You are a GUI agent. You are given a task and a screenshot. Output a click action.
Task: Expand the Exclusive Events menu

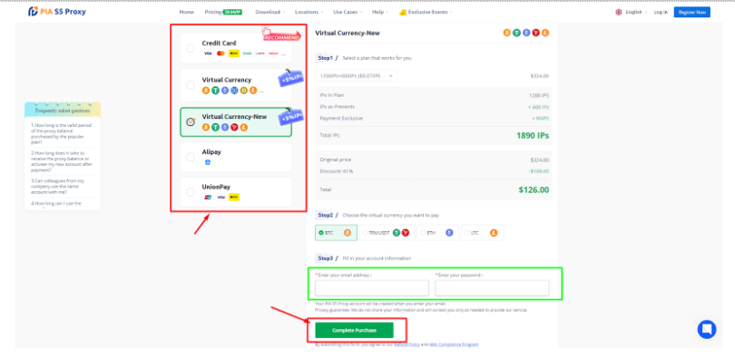[x=426, y=12]
